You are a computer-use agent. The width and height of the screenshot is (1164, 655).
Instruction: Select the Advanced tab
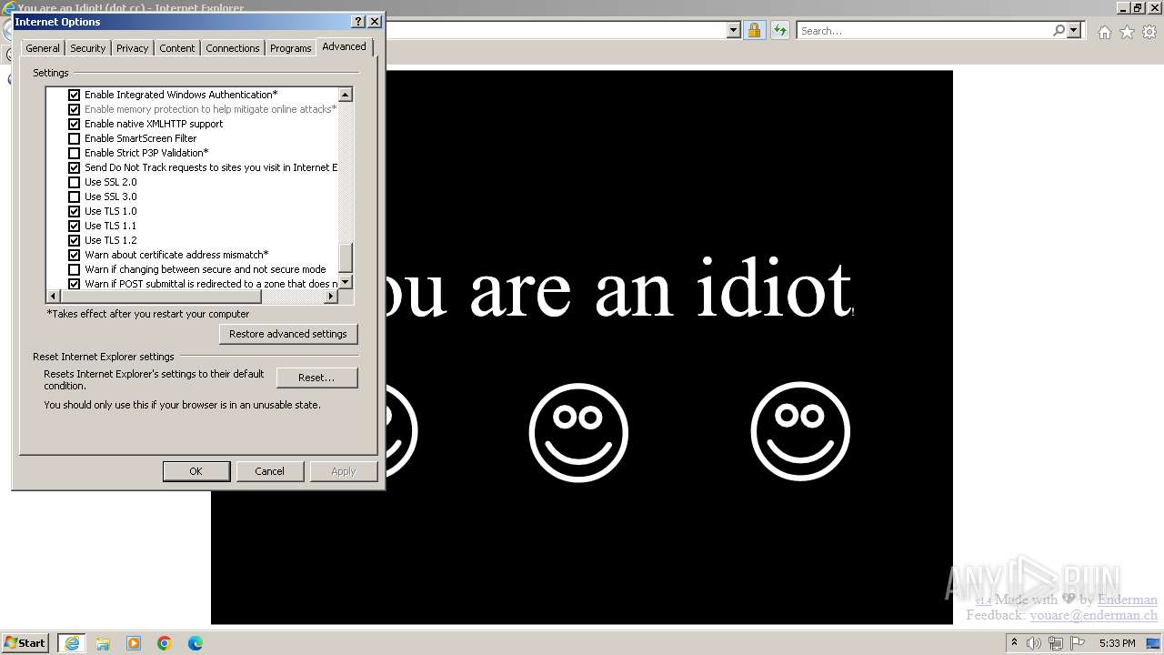pos(344,46)
